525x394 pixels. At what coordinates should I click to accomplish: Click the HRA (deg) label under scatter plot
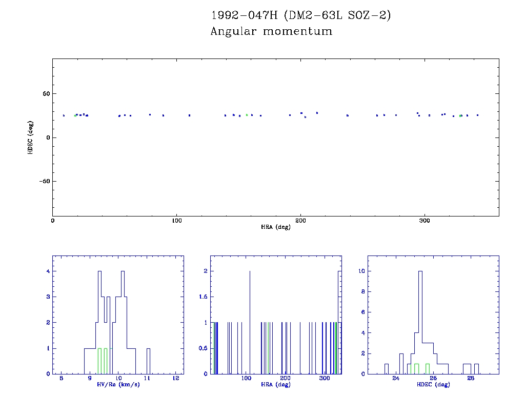pyautogui.click(x=276, y=227)
